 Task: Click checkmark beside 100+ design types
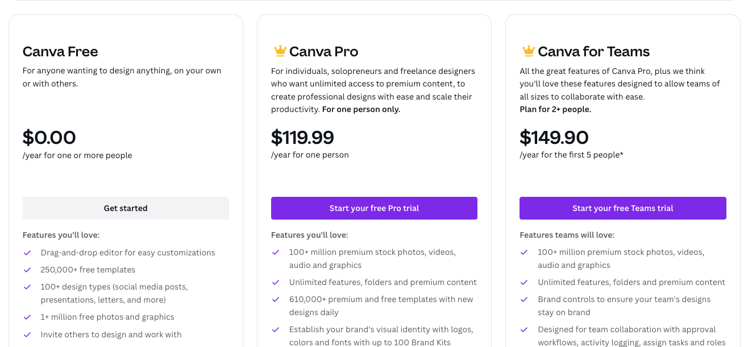pos(27,287)
